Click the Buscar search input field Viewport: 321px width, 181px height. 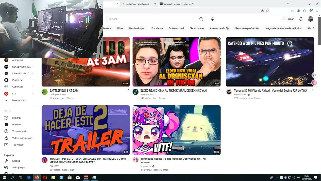(x=151, y=19)
